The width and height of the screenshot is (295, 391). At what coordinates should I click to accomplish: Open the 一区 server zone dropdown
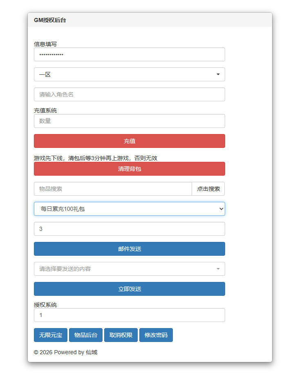tap(129, 74)
